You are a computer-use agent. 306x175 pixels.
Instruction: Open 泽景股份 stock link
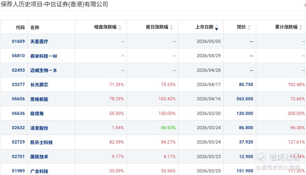pos(39,128)
